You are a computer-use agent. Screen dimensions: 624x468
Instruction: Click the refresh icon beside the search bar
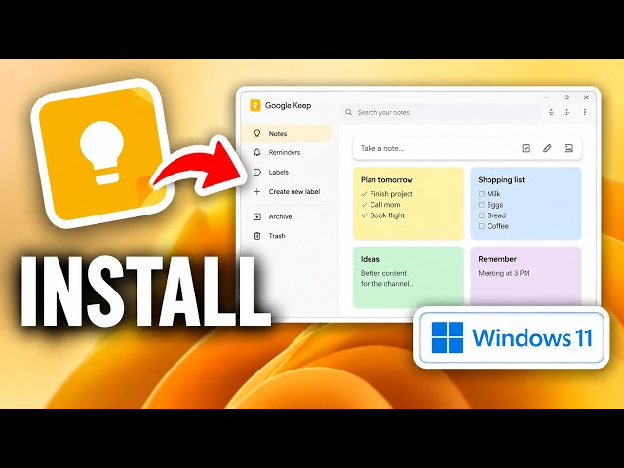551,112
